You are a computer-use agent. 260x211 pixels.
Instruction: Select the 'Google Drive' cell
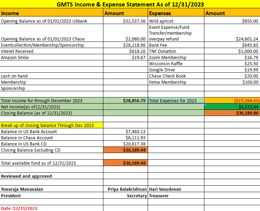tap(176, 70)
